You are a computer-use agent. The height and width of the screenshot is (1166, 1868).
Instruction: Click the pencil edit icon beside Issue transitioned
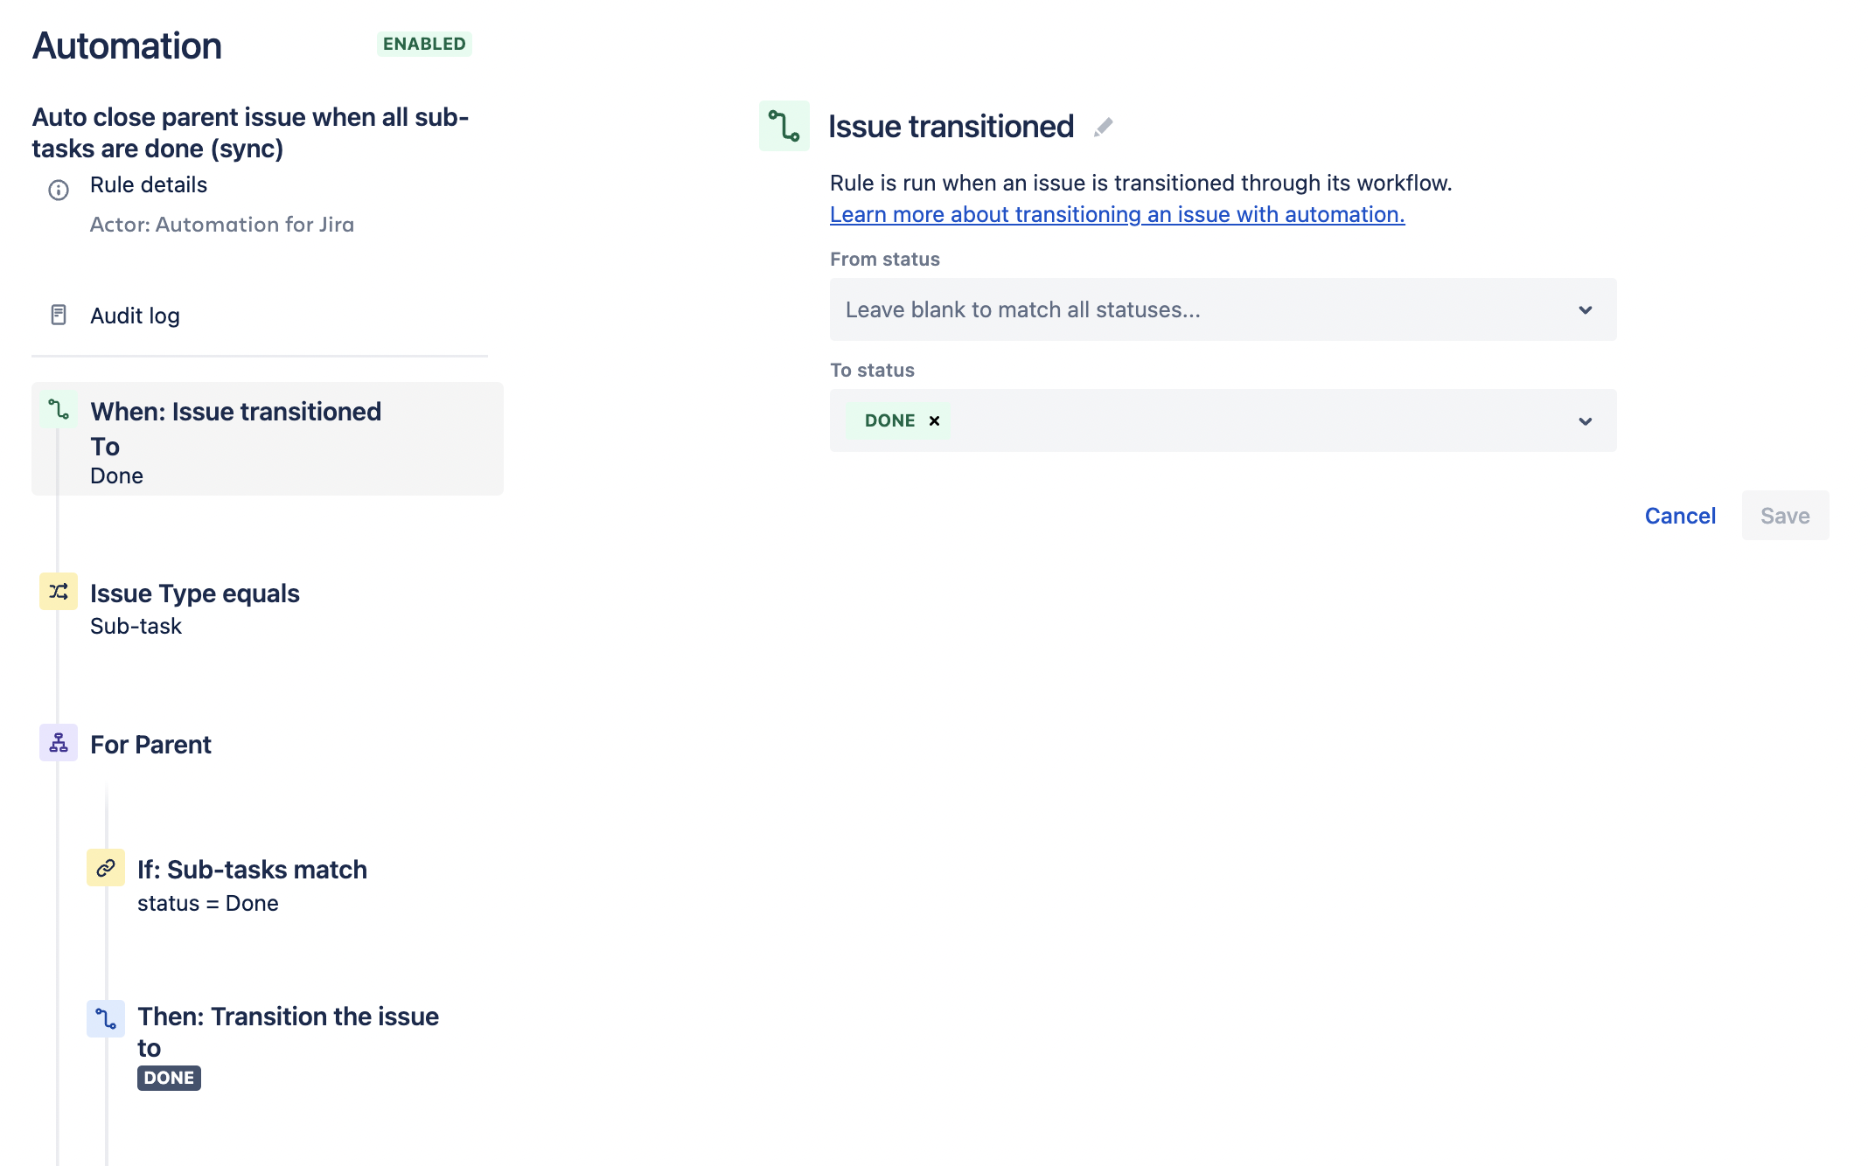[1104, 128]
